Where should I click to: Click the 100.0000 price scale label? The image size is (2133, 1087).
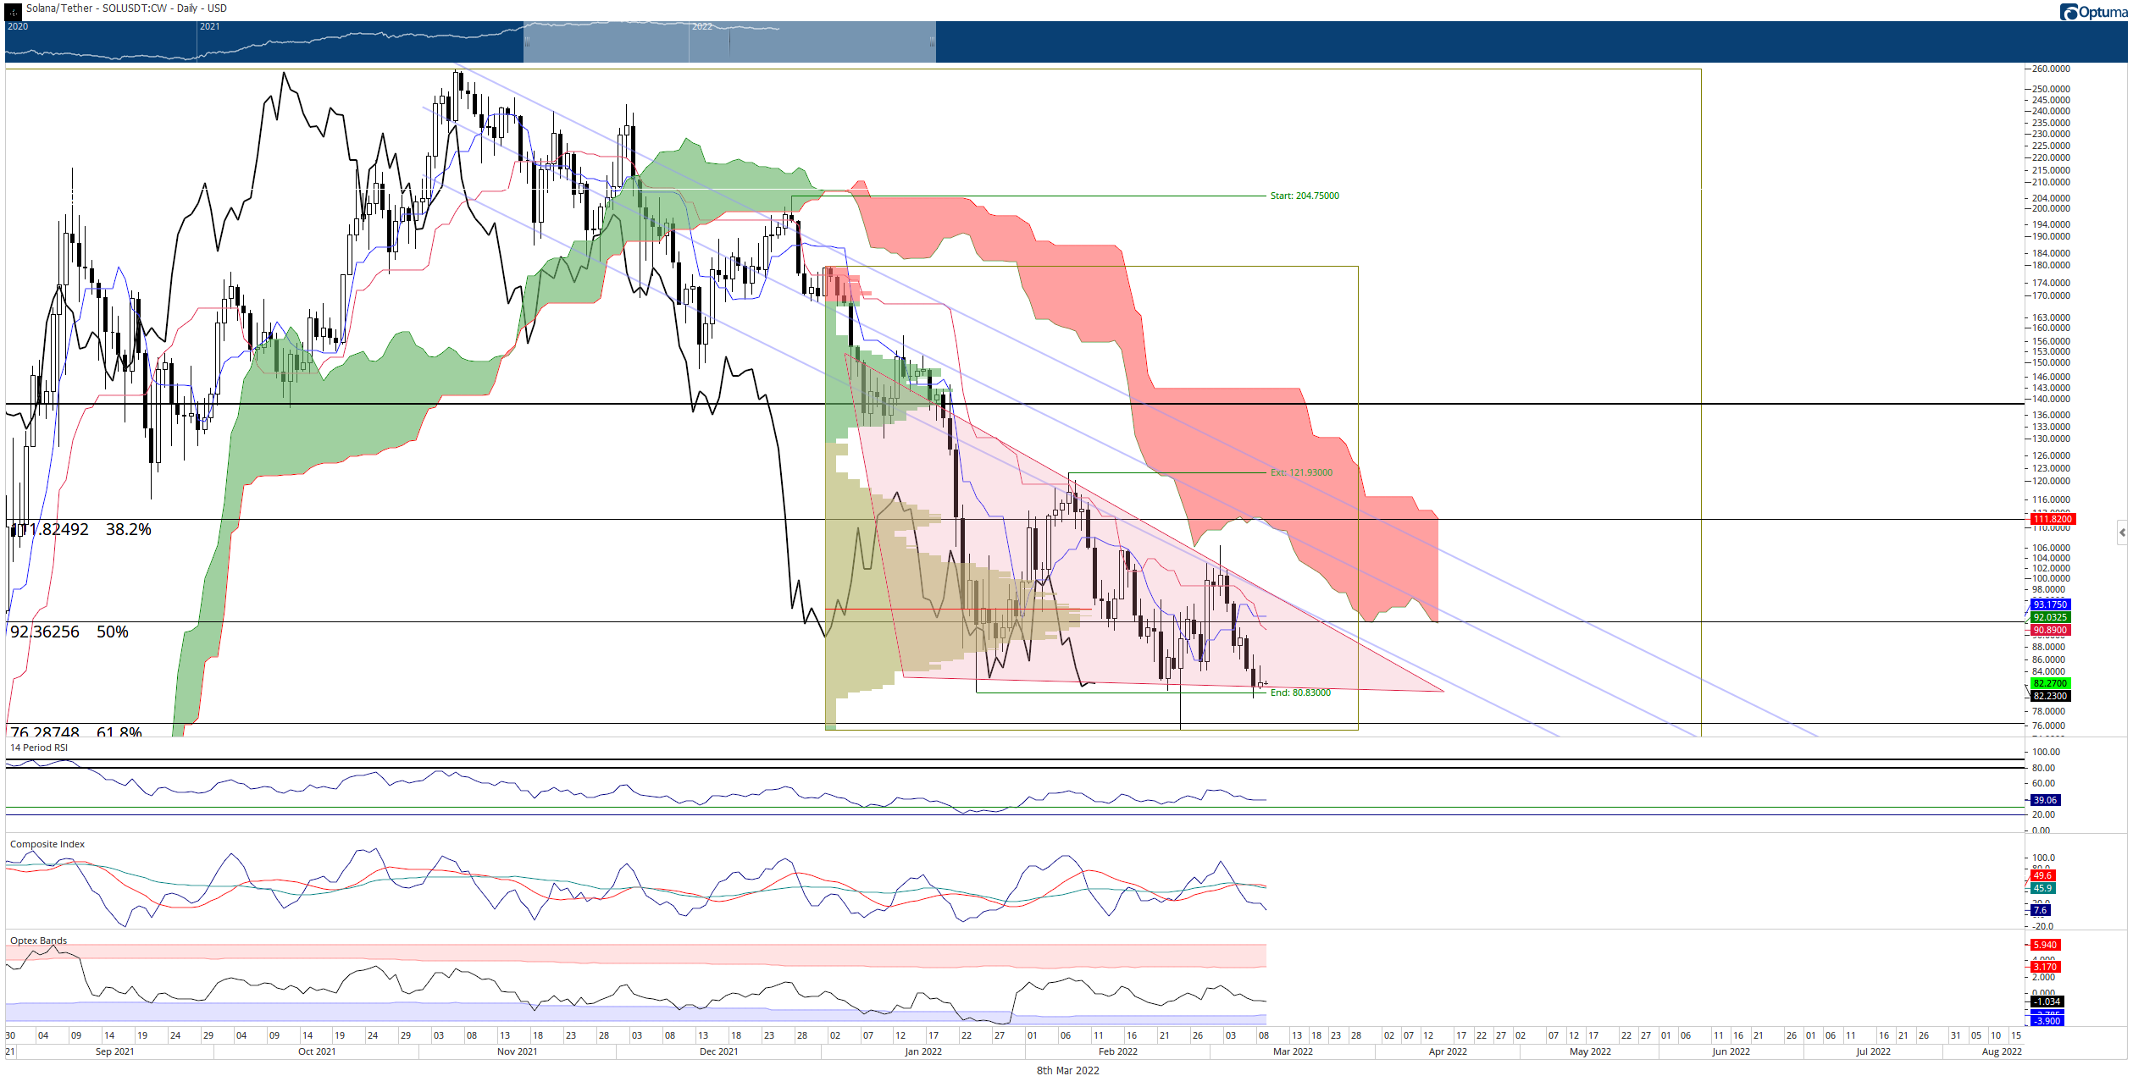pos(2051,578)
